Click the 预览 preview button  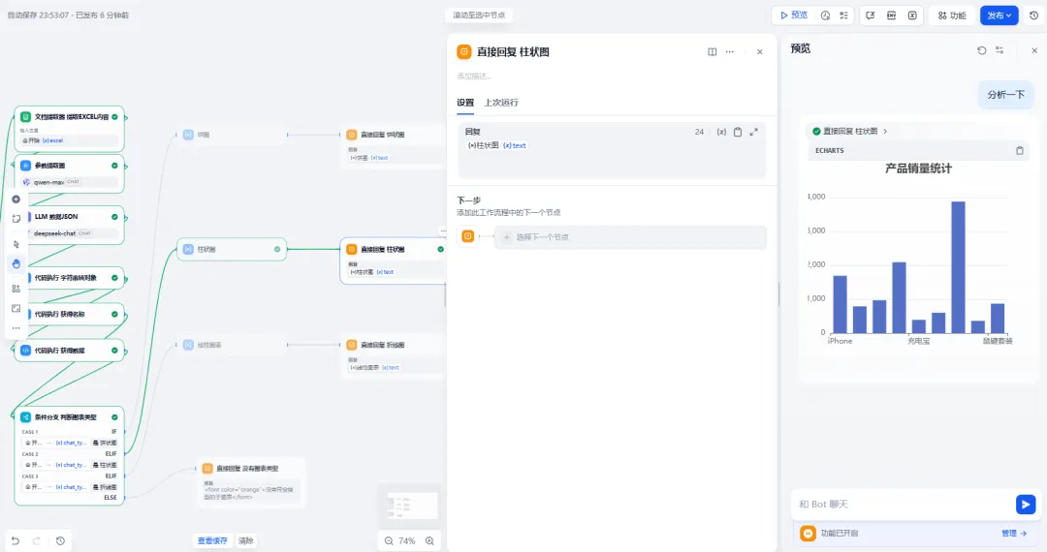[792, 15]
